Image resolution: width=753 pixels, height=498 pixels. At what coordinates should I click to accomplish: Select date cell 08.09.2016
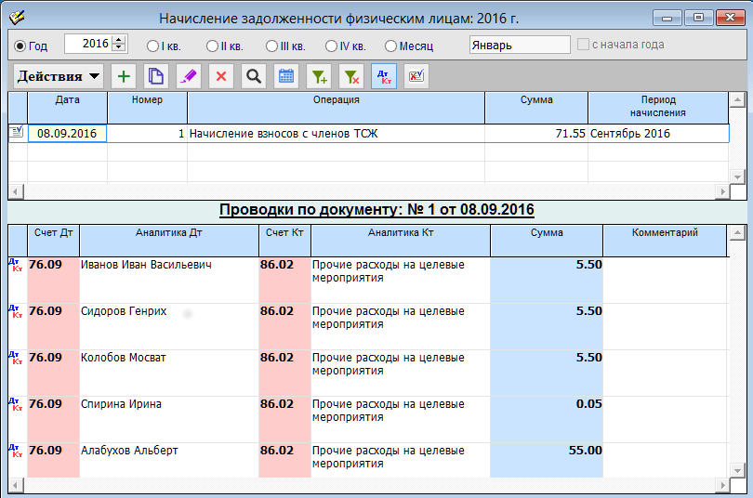point(67,134)
